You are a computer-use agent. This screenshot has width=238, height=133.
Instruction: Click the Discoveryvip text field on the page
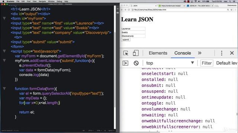pyautogui.click(x=133, y=36)
